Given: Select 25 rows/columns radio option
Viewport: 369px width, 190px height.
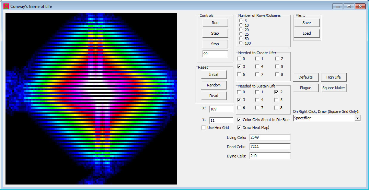Looking at the screenshot, I should tap(241, 34).
